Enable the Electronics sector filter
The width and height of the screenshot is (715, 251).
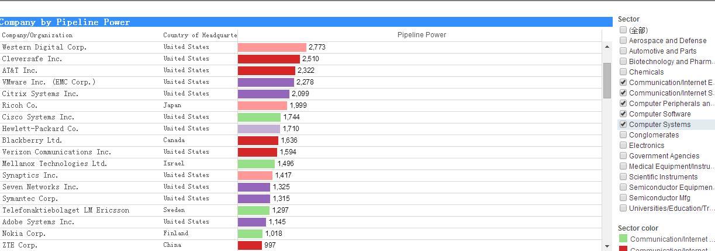tap(623, 146)
